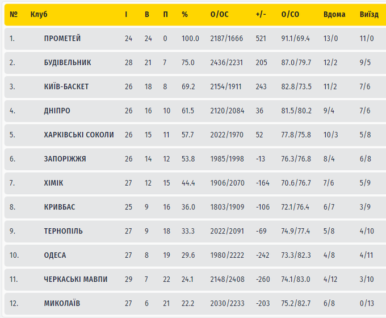386x318 pixels.
Task: Click the Київ-Баскет team name
Action: point(66,87)
